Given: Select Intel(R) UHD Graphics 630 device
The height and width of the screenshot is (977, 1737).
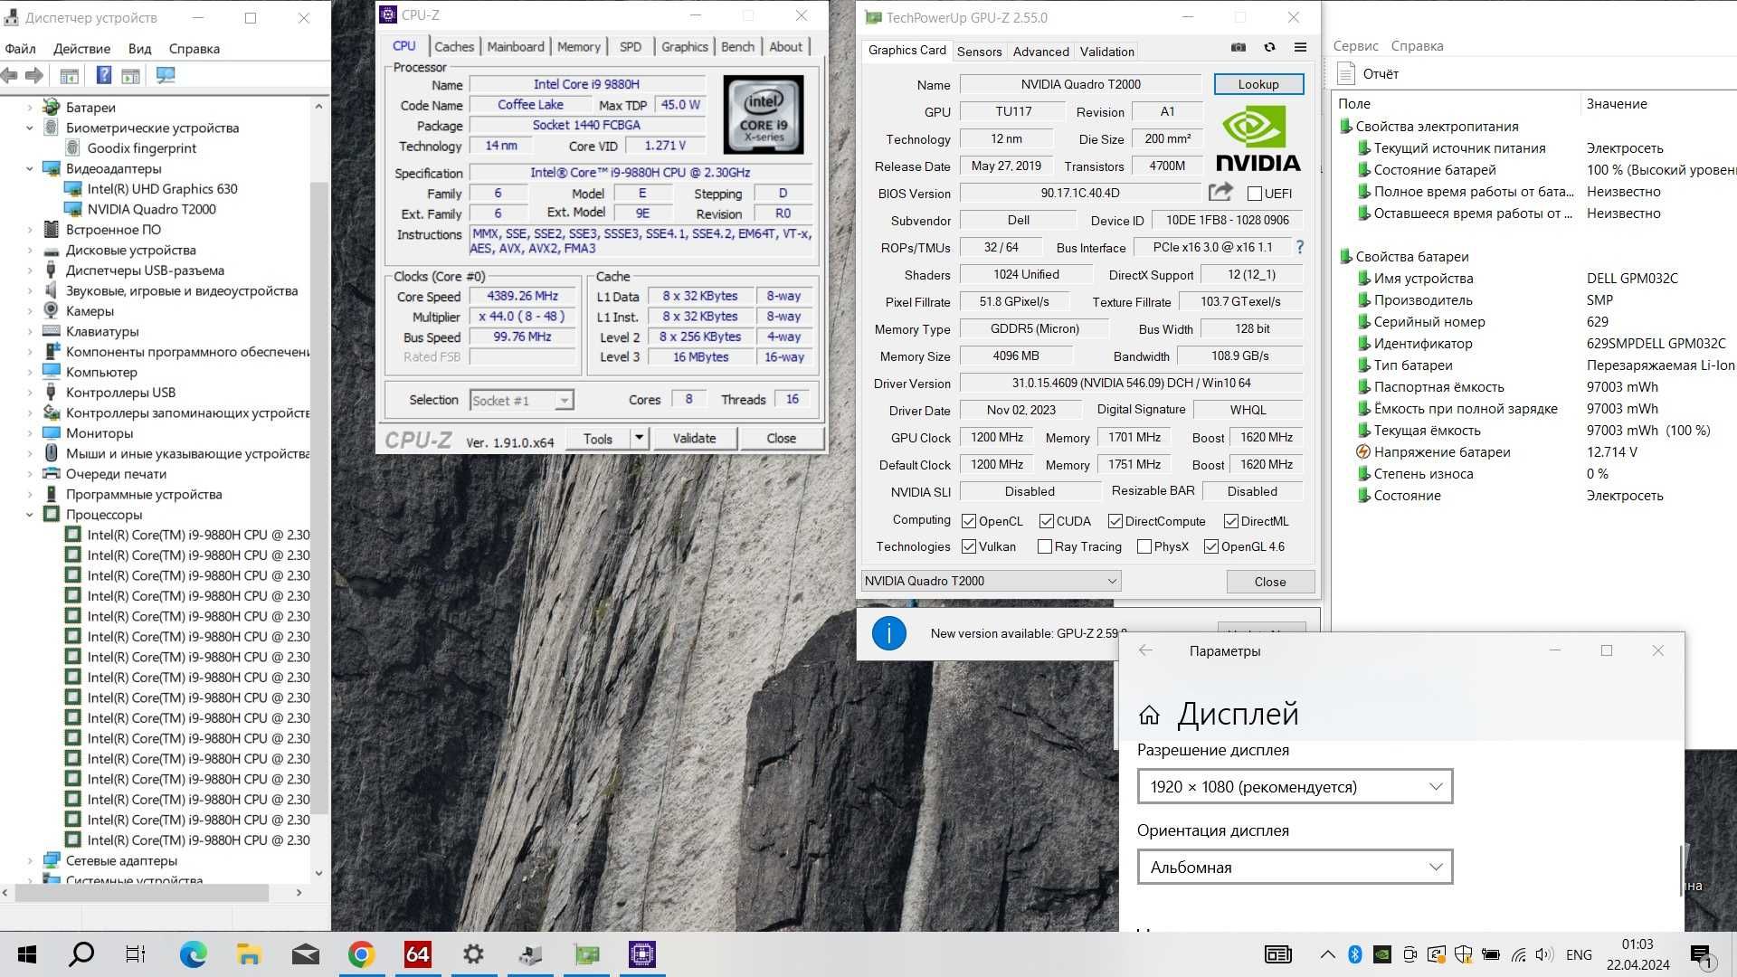Looking at the screenshot, I should pyautogui.click(x=162, y=189).
